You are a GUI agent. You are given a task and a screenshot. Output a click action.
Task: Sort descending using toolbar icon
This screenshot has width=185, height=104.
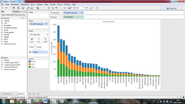[56, 8]
